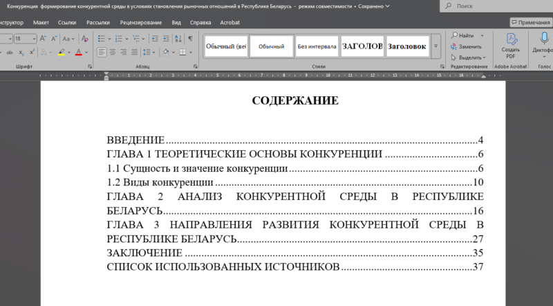Apply borders with the borders icon
553x306 pixels.
(182, 53)
